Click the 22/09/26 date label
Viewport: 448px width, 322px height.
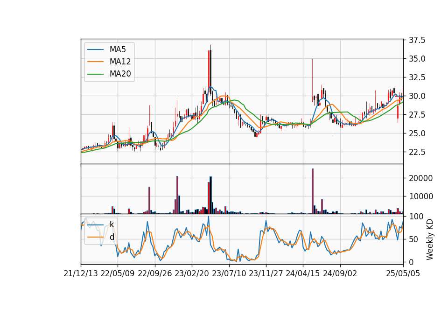pos(155,273)
